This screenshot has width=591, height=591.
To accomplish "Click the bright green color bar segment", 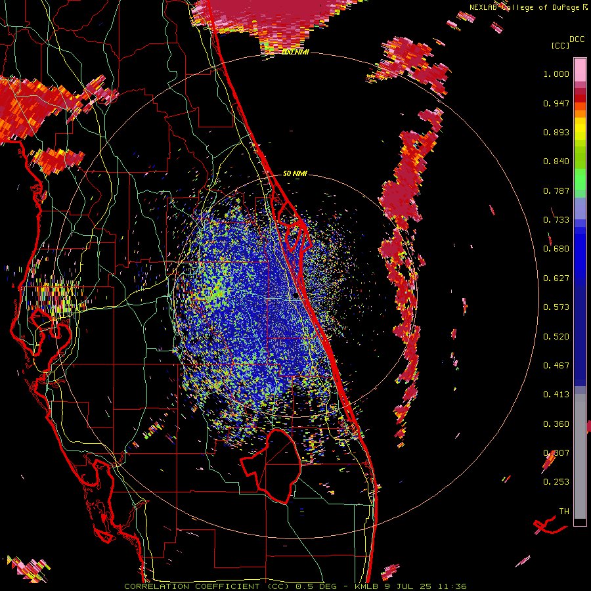I will tap(580, 179).
